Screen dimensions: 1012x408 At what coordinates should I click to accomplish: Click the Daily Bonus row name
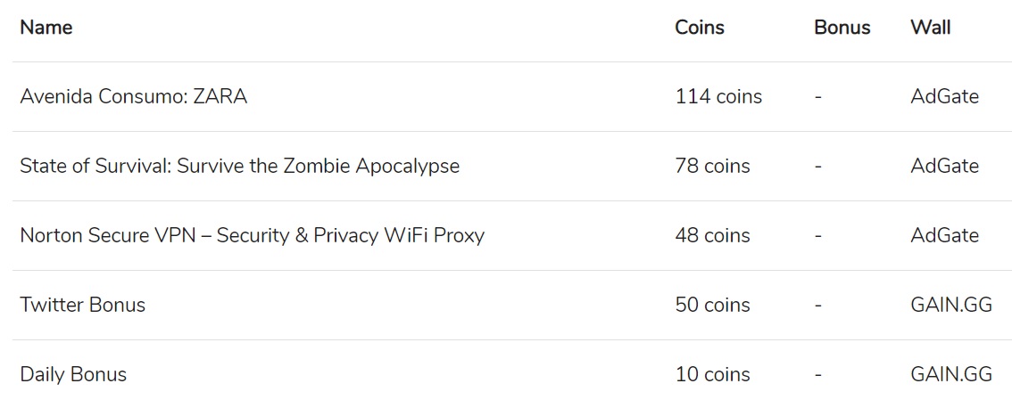click(73, 375)
